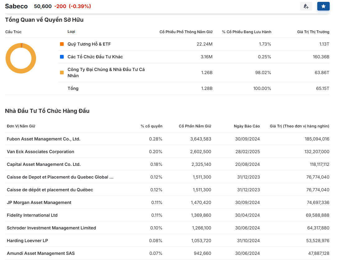Select Các Tổ Chức Đầu Tư Khác row label
Viewport: 339px width, 266px height.
pos(95,57)
